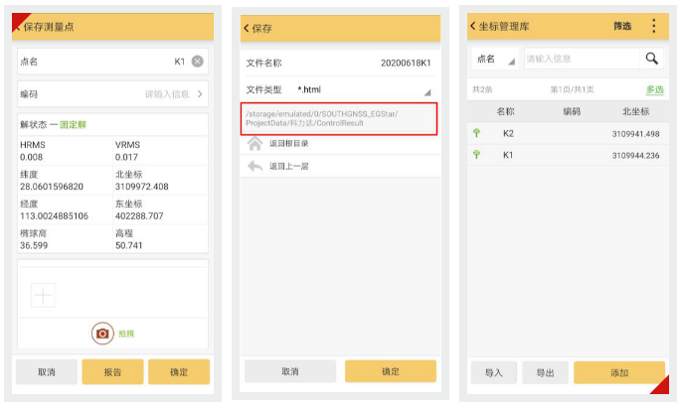The width and height of the screenshot is (683, 408).
Task: Click the magnifier search icon in 坐标管理库
Action: pos(651,60)
